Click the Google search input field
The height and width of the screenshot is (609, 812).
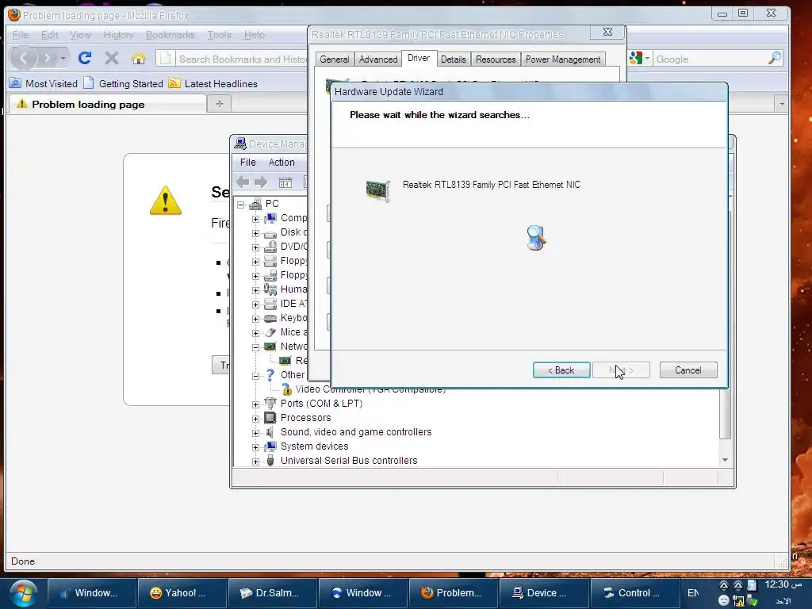[710, 59]
